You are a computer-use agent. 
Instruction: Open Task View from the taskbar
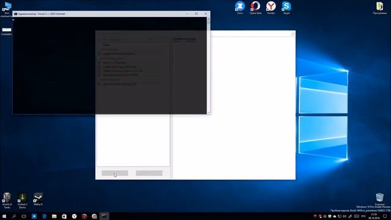[24, 216]
